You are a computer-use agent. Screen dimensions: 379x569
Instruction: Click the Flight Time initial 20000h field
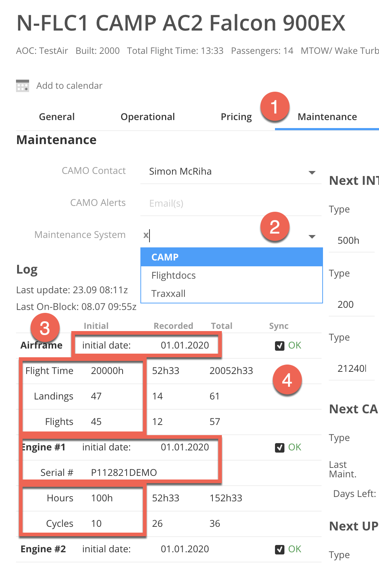coord(107,371)
